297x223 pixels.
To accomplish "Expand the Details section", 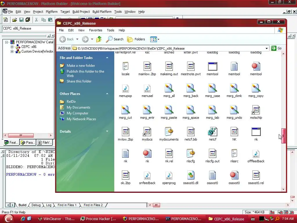I will click(107, 131).
